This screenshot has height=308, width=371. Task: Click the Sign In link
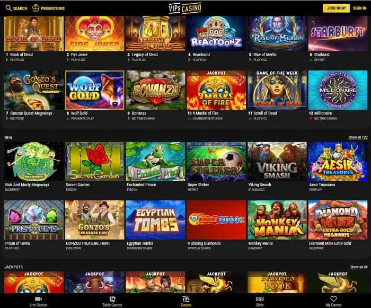pos(360,8)
